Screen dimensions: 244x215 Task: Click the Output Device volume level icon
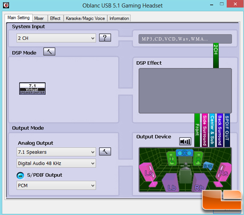[185, 141]
